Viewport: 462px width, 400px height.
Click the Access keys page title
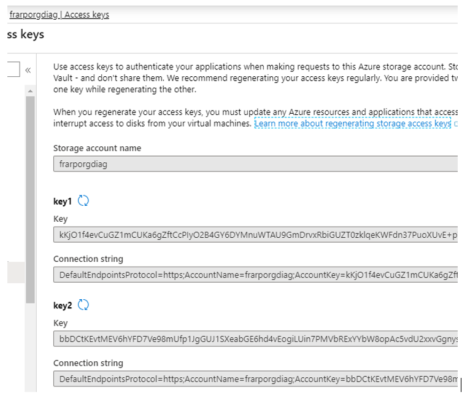pyautogui.click(x=25, y=34)
